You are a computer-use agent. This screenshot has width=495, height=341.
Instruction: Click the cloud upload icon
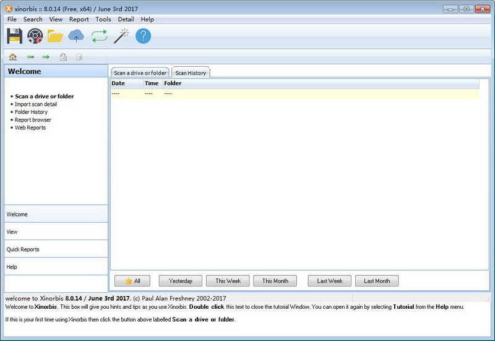click(x=76, y=36)
